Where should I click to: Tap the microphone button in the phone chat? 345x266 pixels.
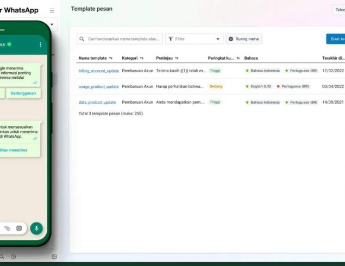[x=36, y=228]
